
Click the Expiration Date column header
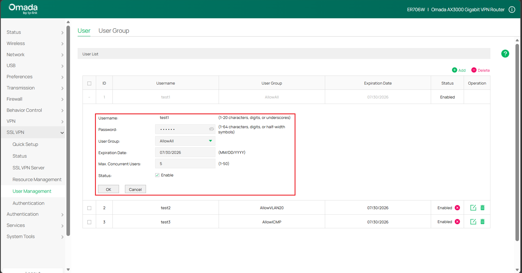pyautogui.click(x=378, y=83)
